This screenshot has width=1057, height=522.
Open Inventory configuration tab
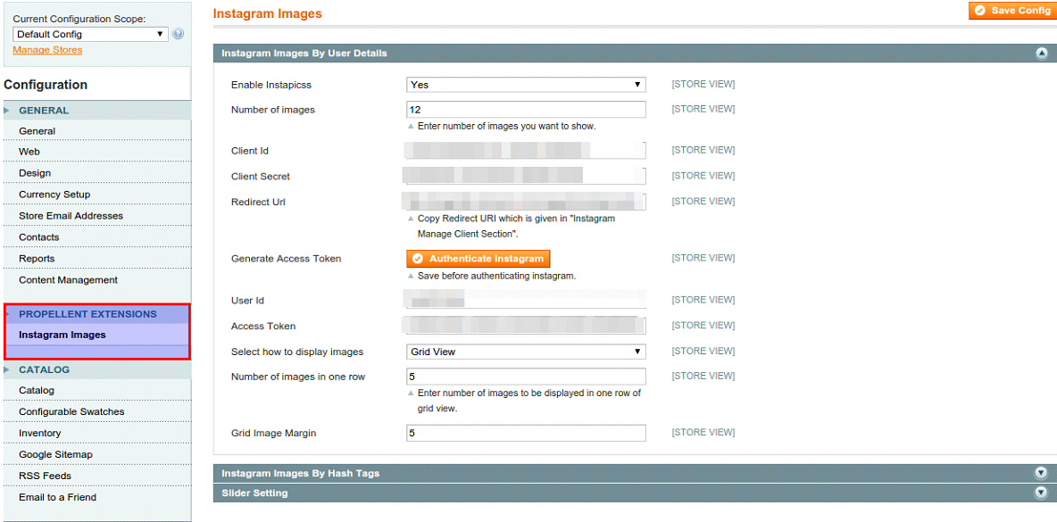pos(97,433)
